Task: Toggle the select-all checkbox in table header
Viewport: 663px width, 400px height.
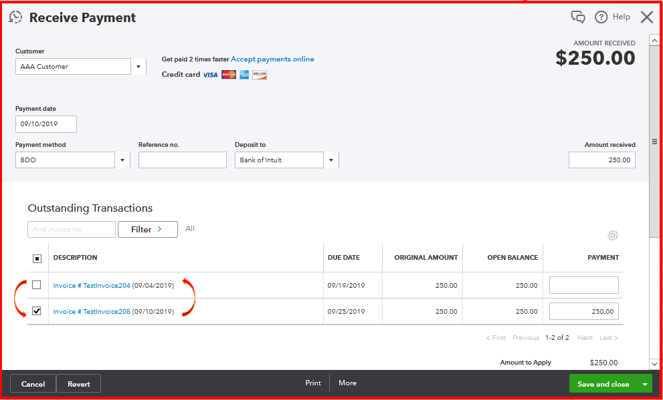Action: pos(37,258)
